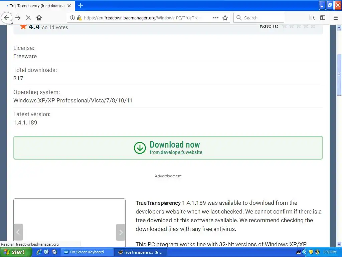
Task: Open the Windows Start menu
Action: [x=16, y=252]
